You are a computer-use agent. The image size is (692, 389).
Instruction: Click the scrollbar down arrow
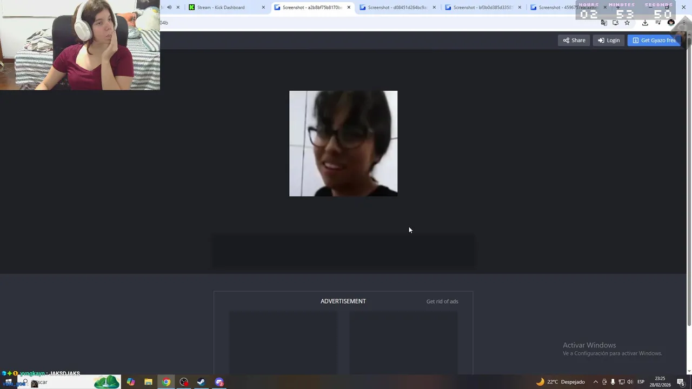point(689,371)
